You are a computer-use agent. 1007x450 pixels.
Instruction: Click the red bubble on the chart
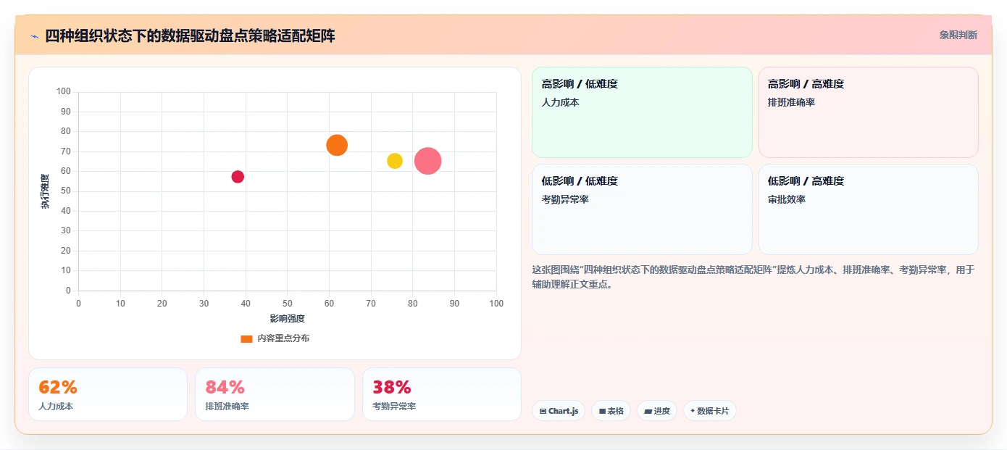238,177
